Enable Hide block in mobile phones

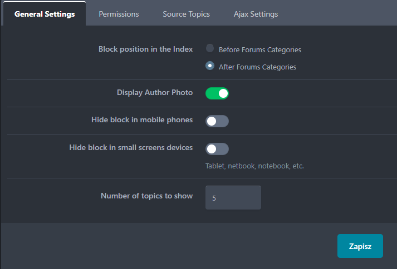217,121
